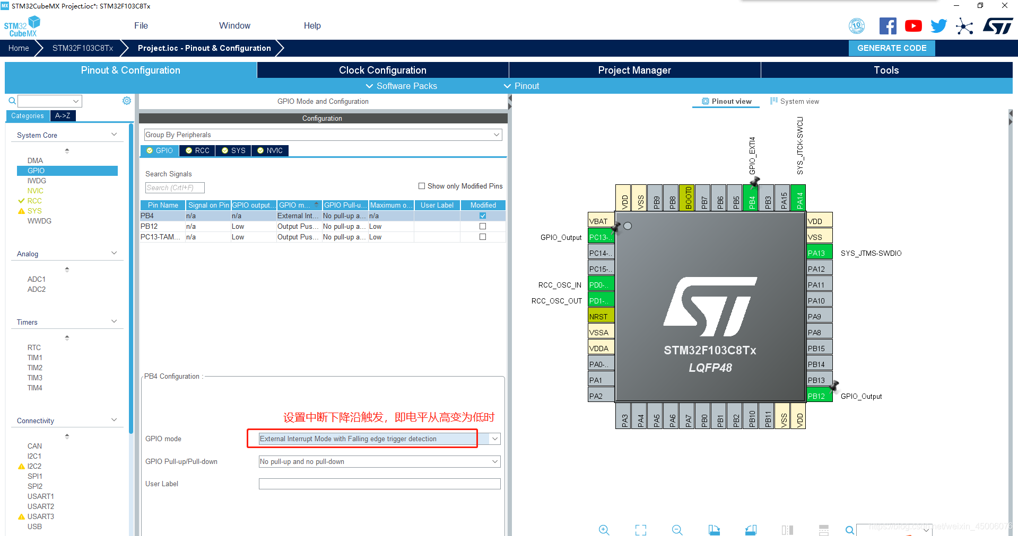
Task: Click the User Label input field
Action: 380,484
